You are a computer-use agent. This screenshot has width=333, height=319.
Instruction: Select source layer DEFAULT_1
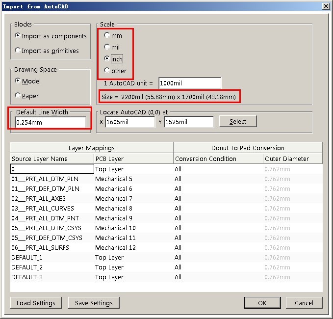point(52,257)
